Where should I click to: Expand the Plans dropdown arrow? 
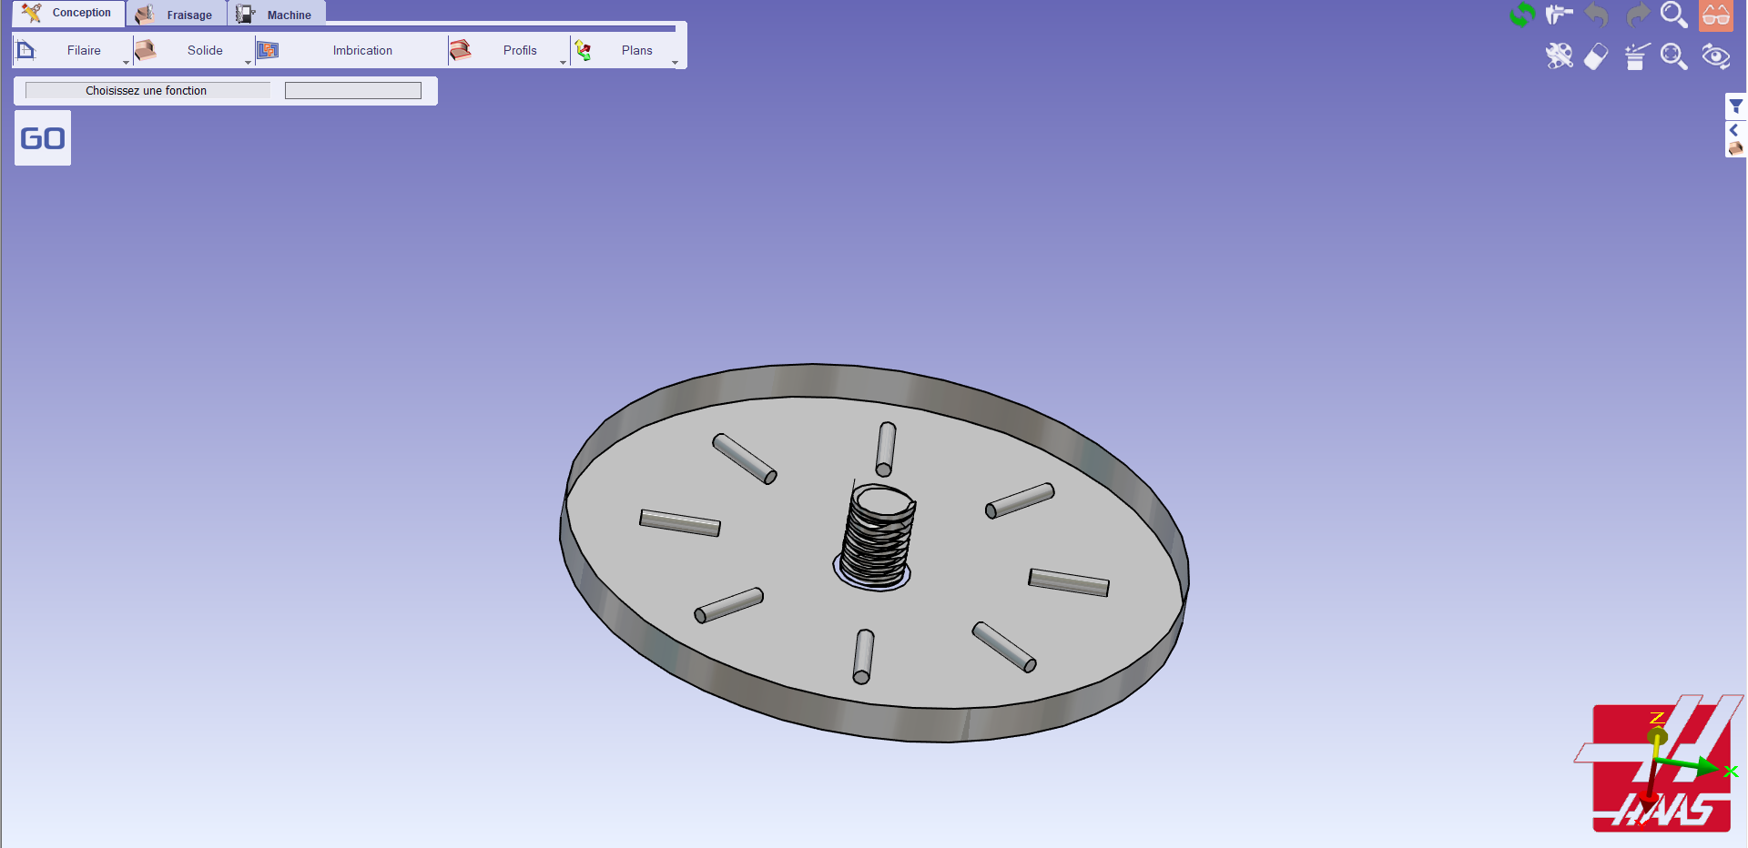coord(676,63)
